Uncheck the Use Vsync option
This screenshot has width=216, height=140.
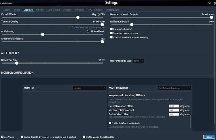(2, 137)
